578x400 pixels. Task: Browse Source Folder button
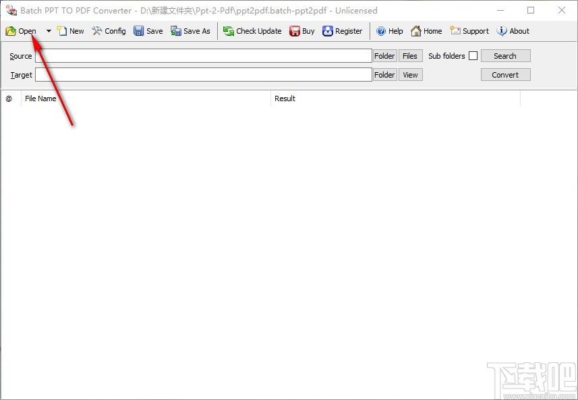[x=385, y=56]
